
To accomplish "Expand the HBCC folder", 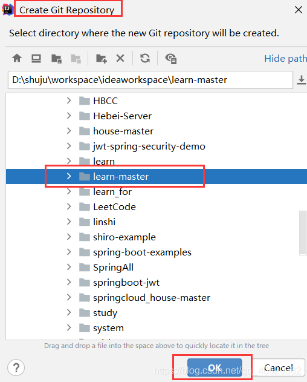I will pyautogui.click(x=69, y=100).
